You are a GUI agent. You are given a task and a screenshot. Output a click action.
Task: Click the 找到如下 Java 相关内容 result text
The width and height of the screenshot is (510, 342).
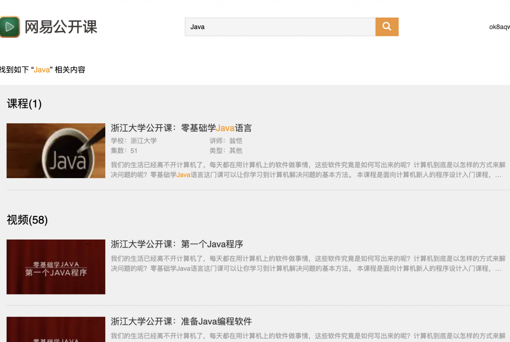43,70
